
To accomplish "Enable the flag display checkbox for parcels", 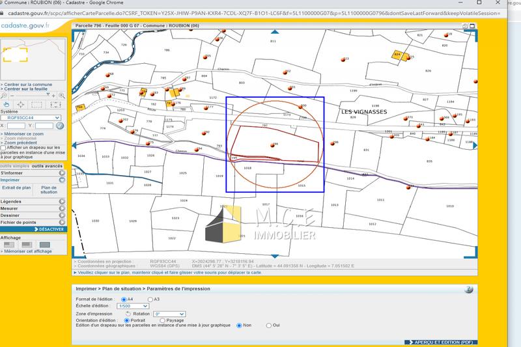I will click(x=3, y=148).
